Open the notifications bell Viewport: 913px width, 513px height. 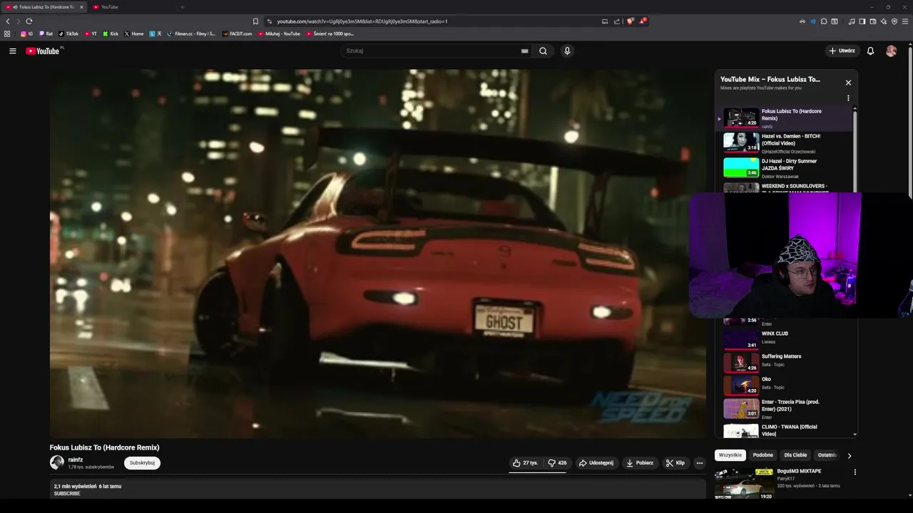(x=870, y=51)
